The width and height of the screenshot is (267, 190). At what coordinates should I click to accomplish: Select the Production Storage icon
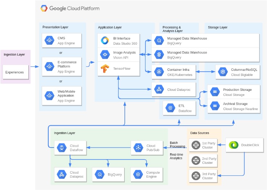tap(215, 92)
